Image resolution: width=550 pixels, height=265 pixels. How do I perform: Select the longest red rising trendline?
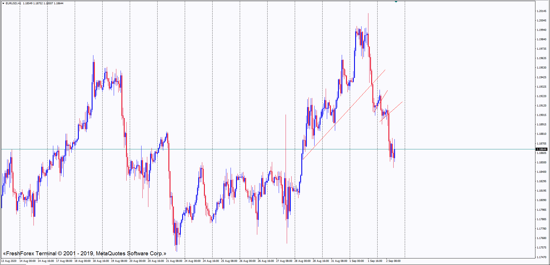pos(344,115)
